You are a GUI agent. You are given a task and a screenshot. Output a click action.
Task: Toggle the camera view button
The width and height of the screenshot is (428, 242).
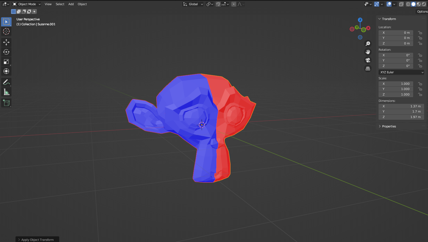click(368, 60)
